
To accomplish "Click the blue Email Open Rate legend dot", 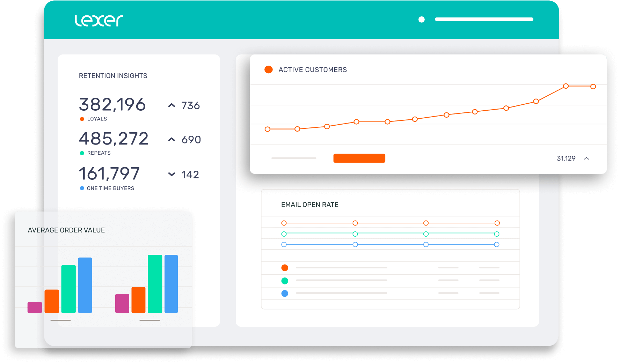I will point(285,293).
